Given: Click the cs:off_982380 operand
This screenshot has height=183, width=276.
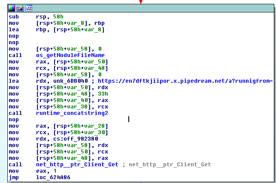Looking at the screenshot, I should point(76,139).
